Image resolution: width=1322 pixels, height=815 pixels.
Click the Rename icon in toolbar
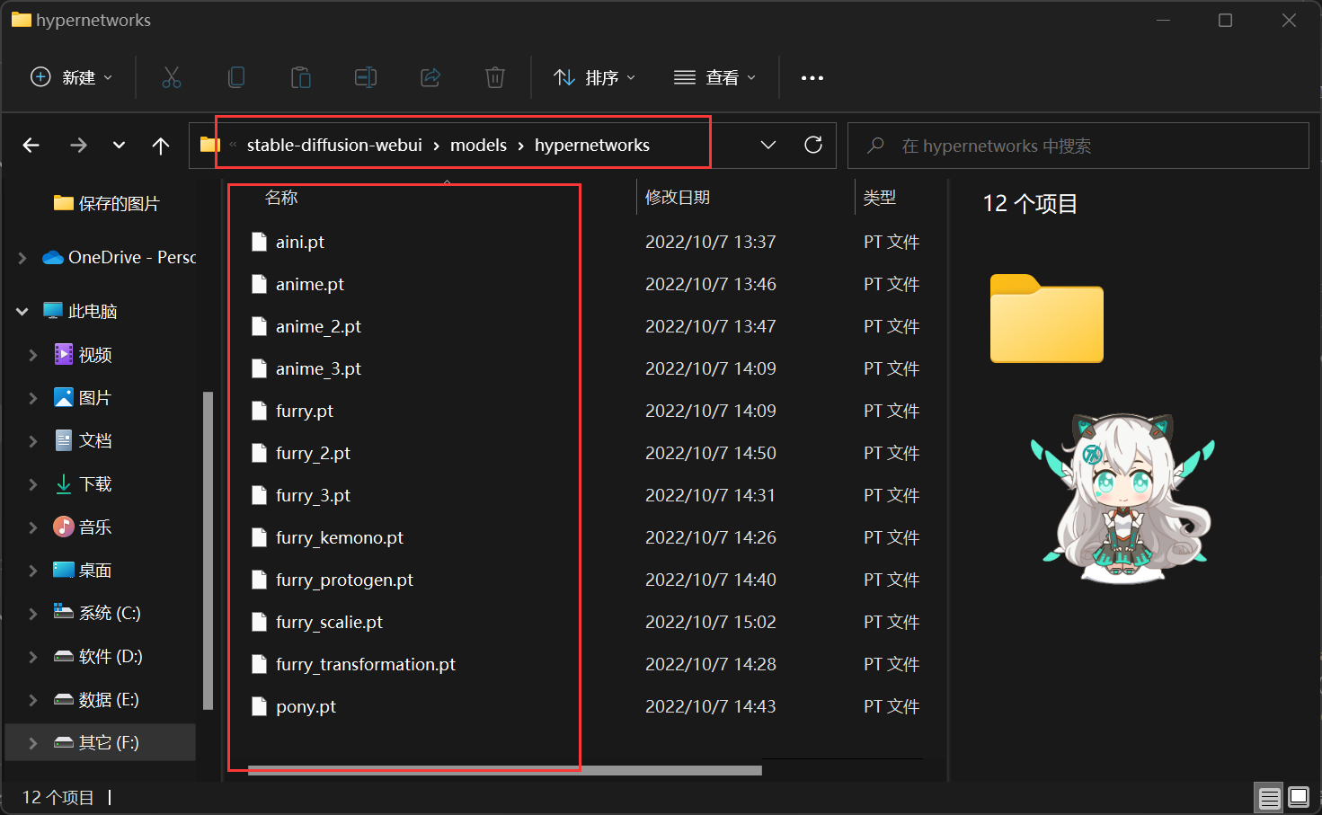[366, 78]
